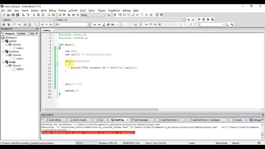Click the Jump forward arrow icon

pos(193,19)
